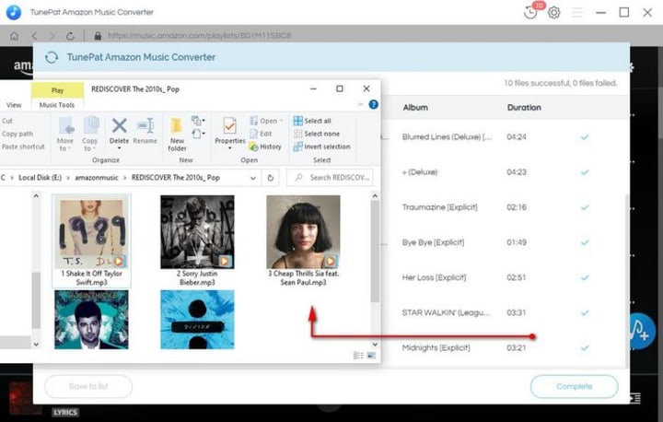Click the Her Loss [Explicit] album cell
The image size is (663, 422).
(434, 277)
